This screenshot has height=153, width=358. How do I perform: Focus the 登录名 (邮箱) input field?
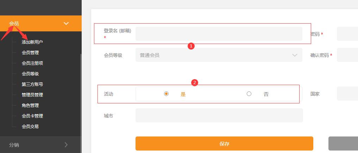pos(219,34)
